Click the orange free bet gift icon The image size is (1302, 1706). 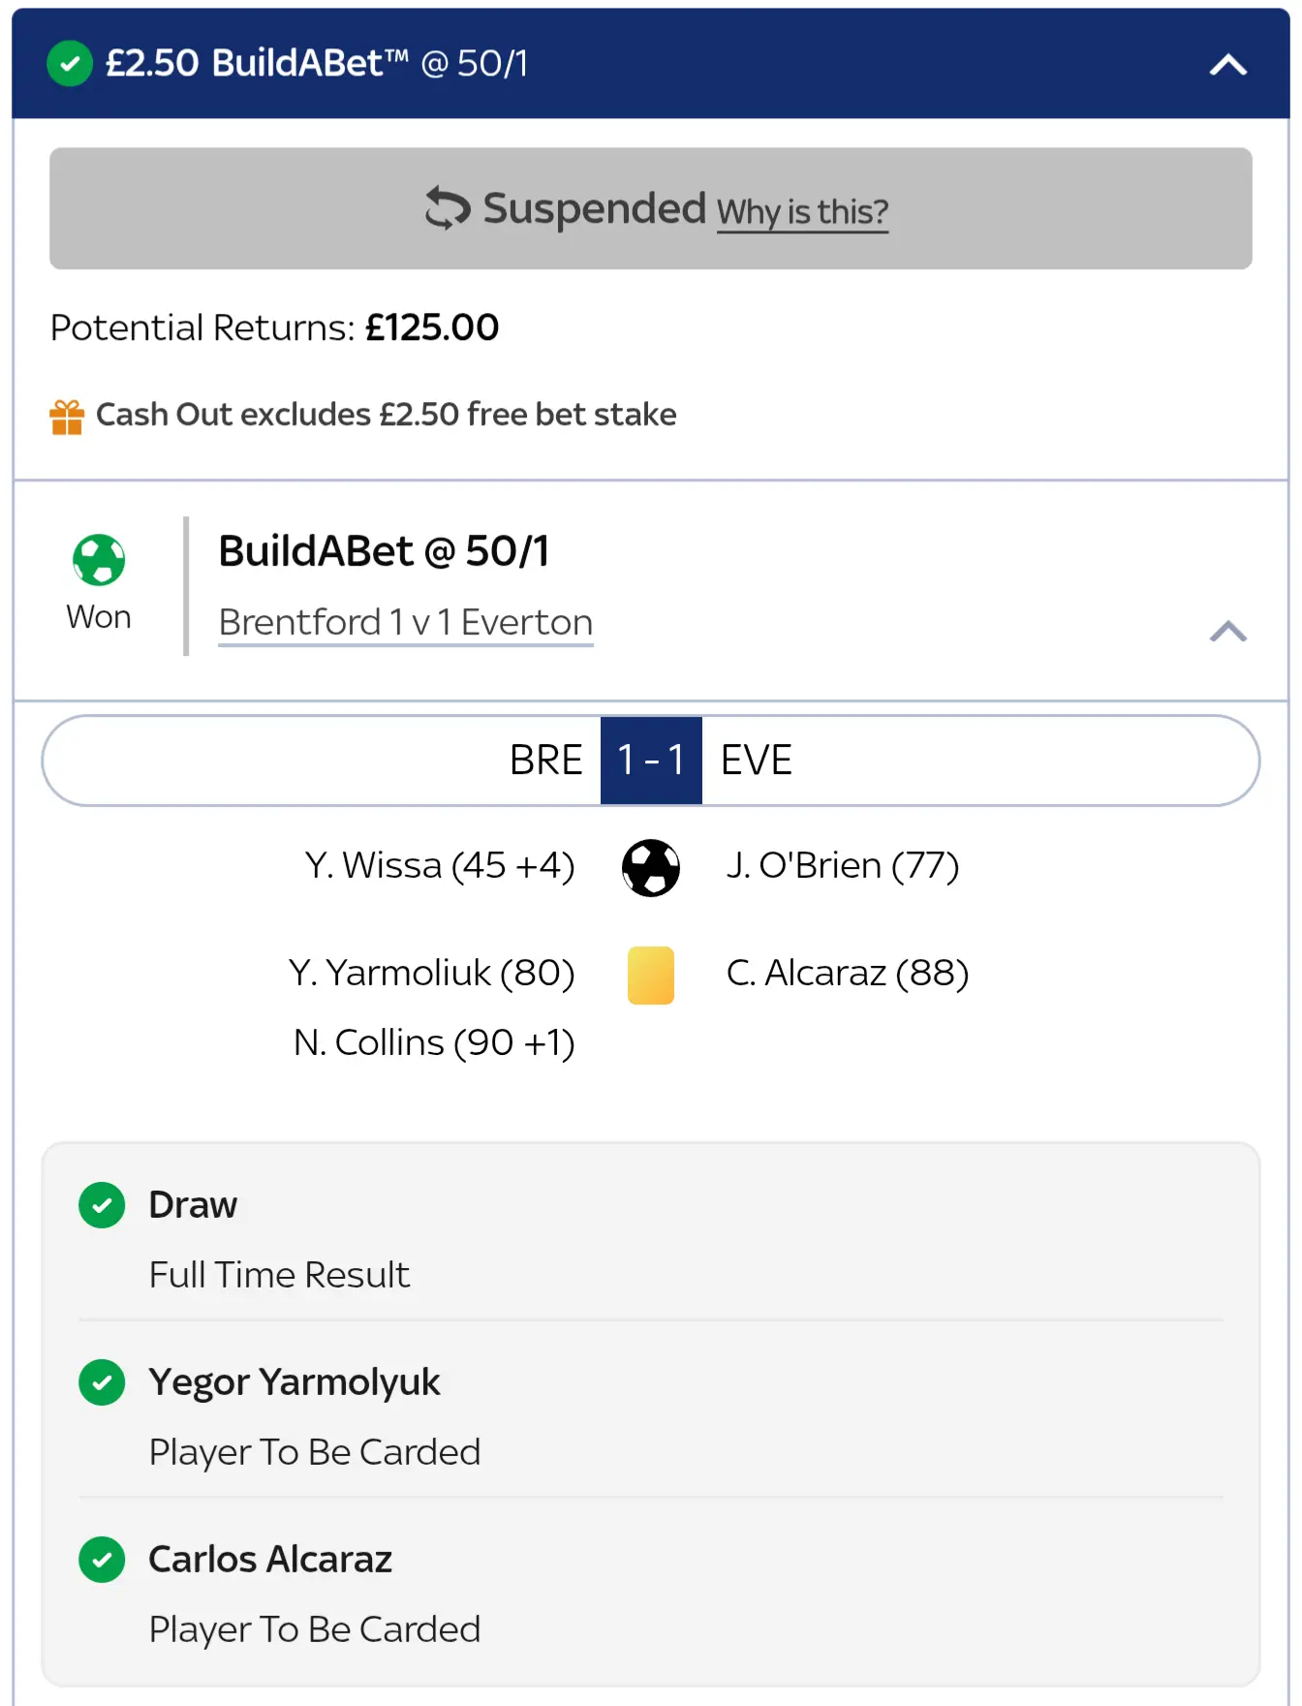pos(67,417)
